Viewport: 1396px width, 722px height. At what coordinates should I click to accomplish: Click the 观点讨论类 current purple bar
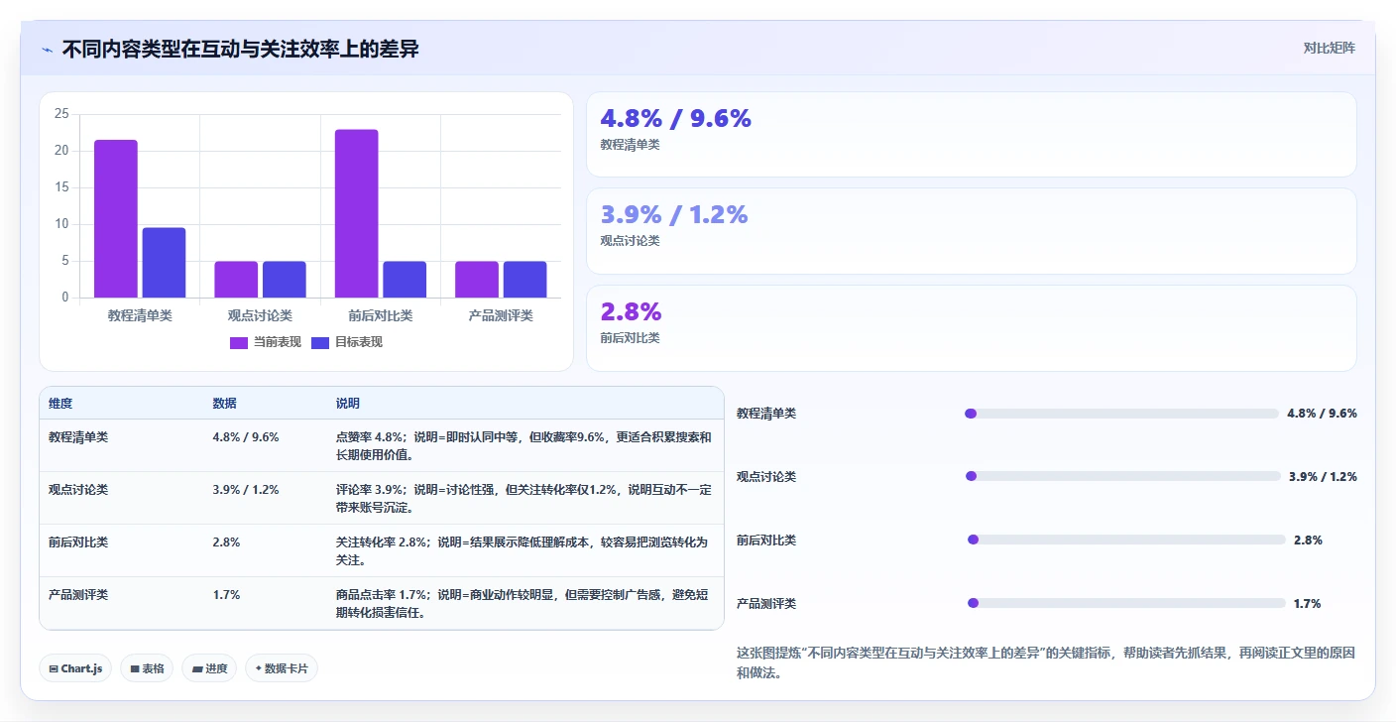(x=236, y=280)
